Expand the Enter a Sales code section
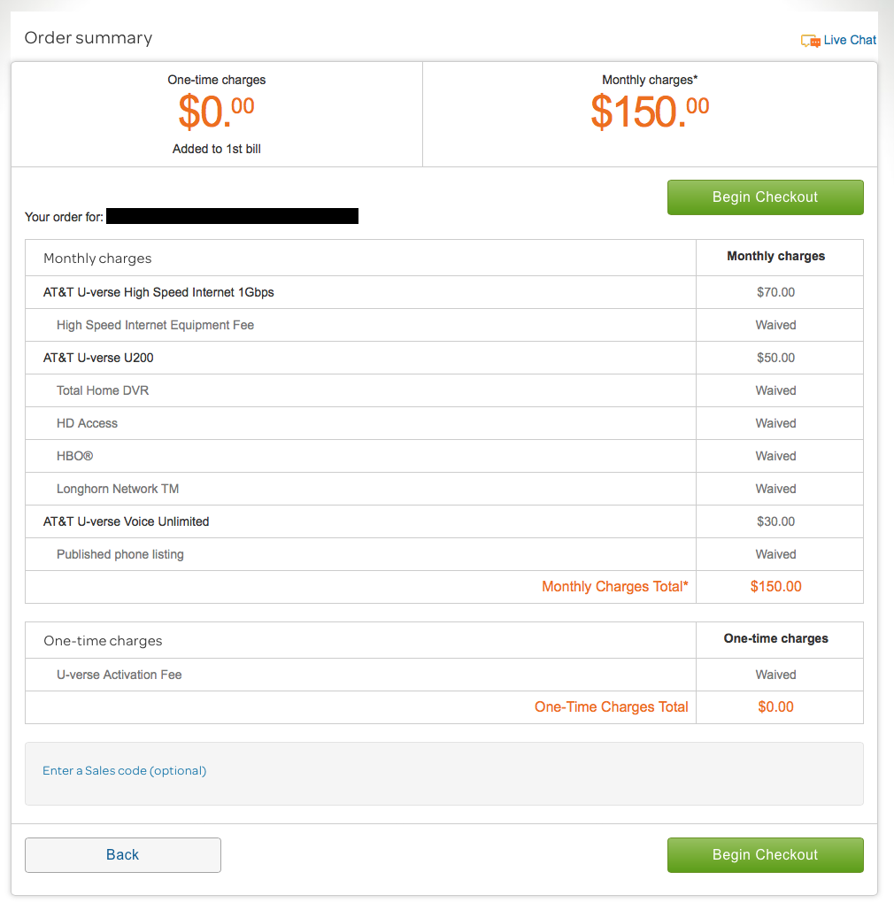Screen dimensions: 894x903 click(124, 770)
